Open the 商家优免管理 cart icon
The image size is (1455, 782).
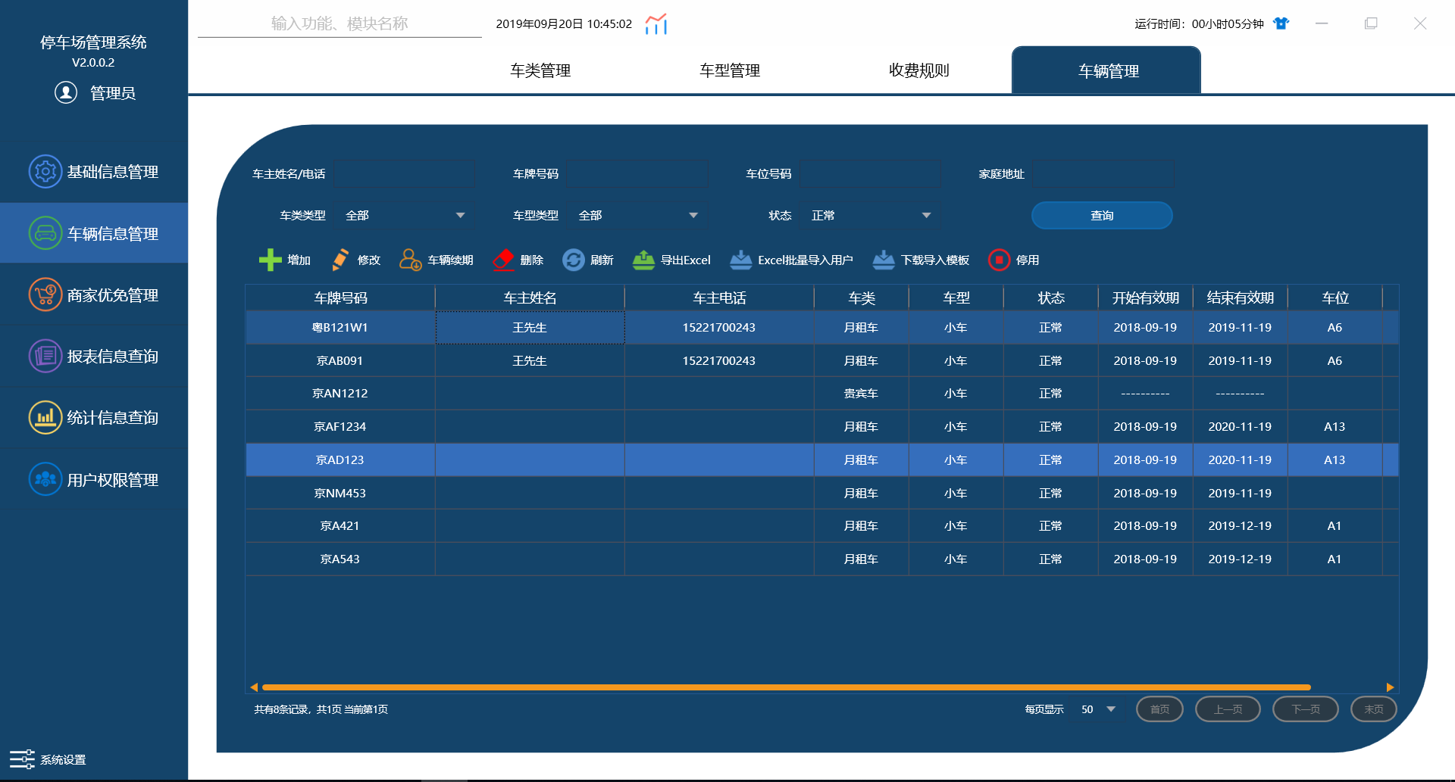click(45, 294)
